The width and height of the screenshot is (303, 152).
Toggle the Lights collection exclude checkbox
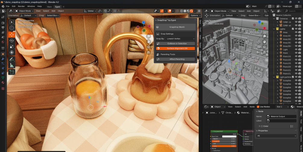[293, 29]
